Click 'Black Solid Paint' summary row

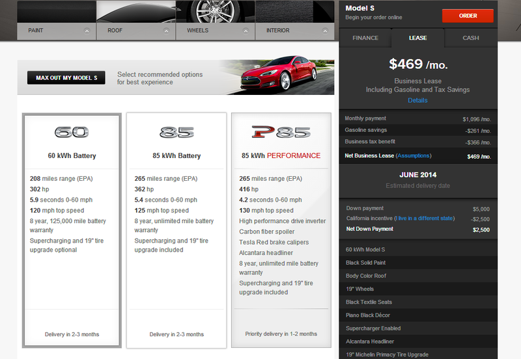pos(418,263)
